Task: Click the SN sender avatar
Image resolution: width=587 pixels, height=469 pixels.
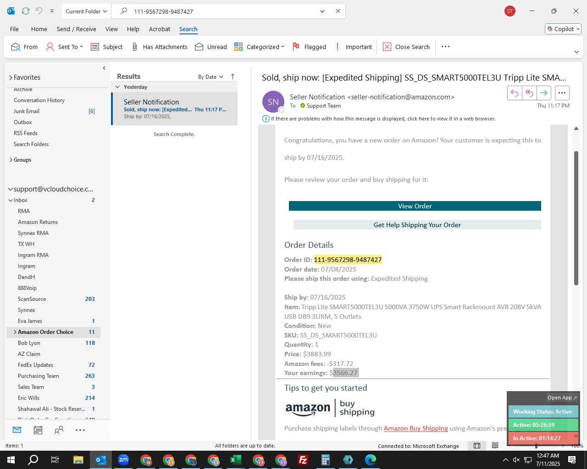Action: tap(273, 102)
